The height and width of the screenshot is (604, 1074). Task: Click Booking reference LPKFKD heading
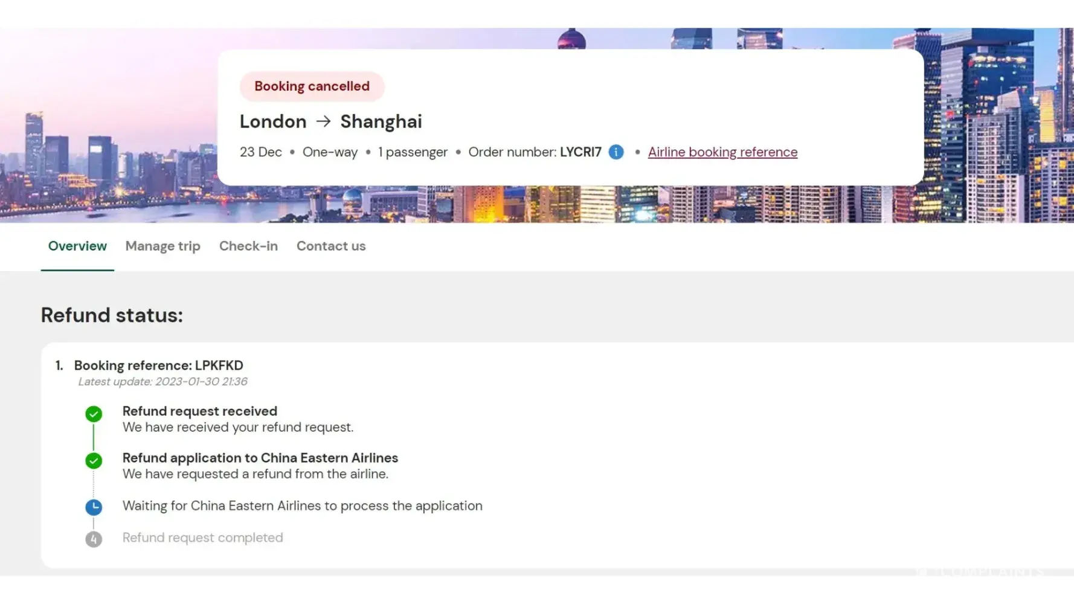point(158,365)
